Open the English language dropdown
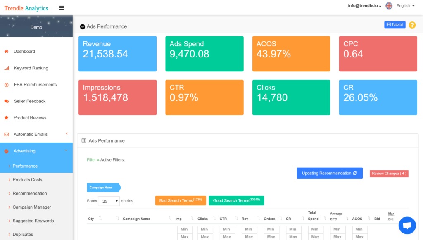 point(404,6)
